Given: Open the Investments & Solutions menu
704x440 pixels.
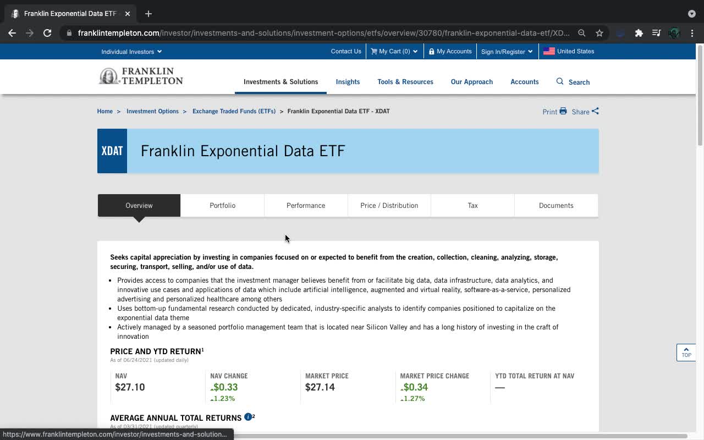Looking at the screenshot, I should click(280, 82).
